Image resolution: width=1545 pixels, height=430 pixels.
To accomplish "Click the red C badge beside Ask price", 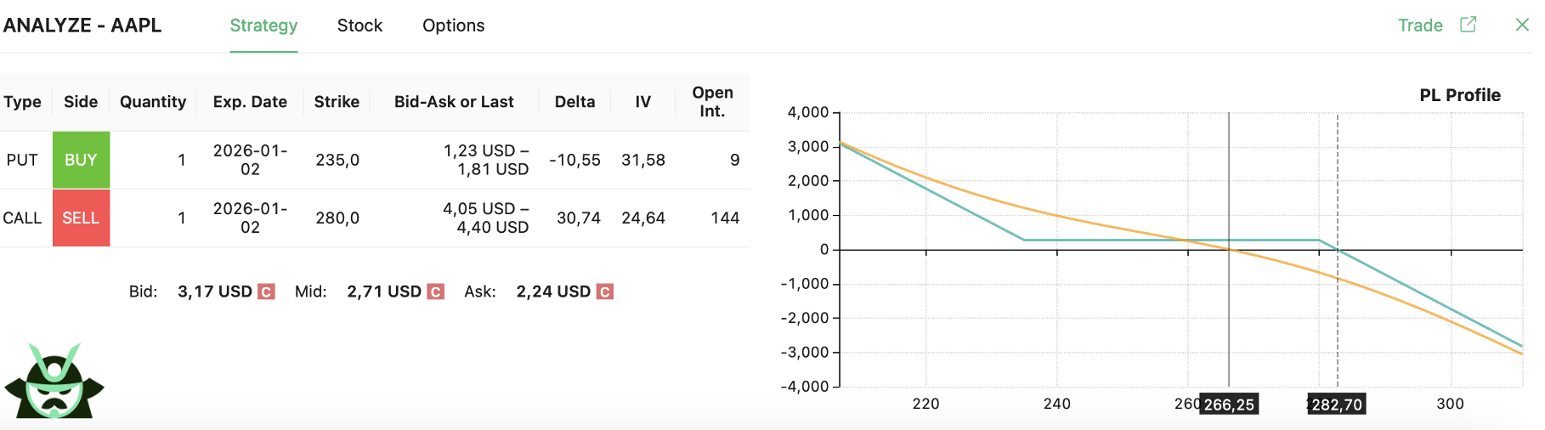I will point(604,291).
